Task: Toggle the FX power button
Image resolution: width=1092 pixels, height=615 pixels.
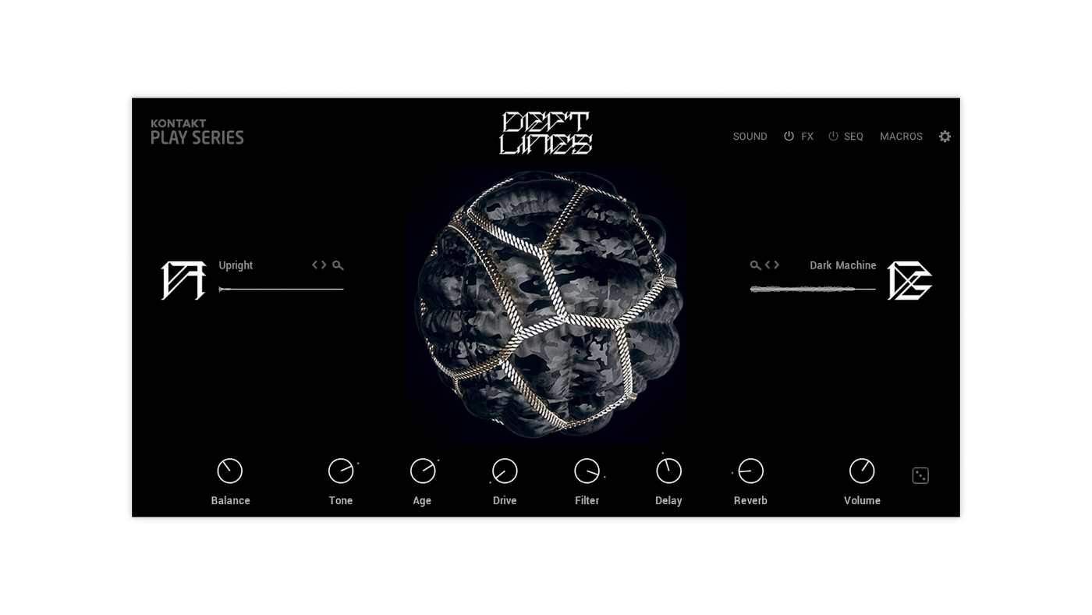Action: click(789, 137)
